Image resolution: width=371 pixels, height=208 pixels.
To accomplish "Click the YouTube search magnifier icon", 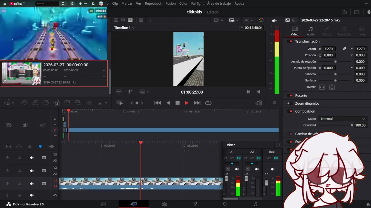I will point(63,3).
